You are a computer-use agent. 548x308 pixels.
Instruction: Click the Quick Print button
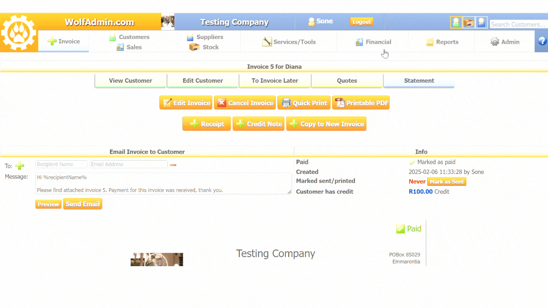[x=304, y=103]
